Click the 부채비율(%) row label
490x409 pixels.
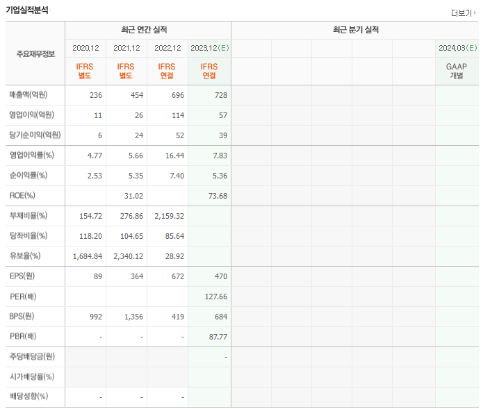pos(28,215)
